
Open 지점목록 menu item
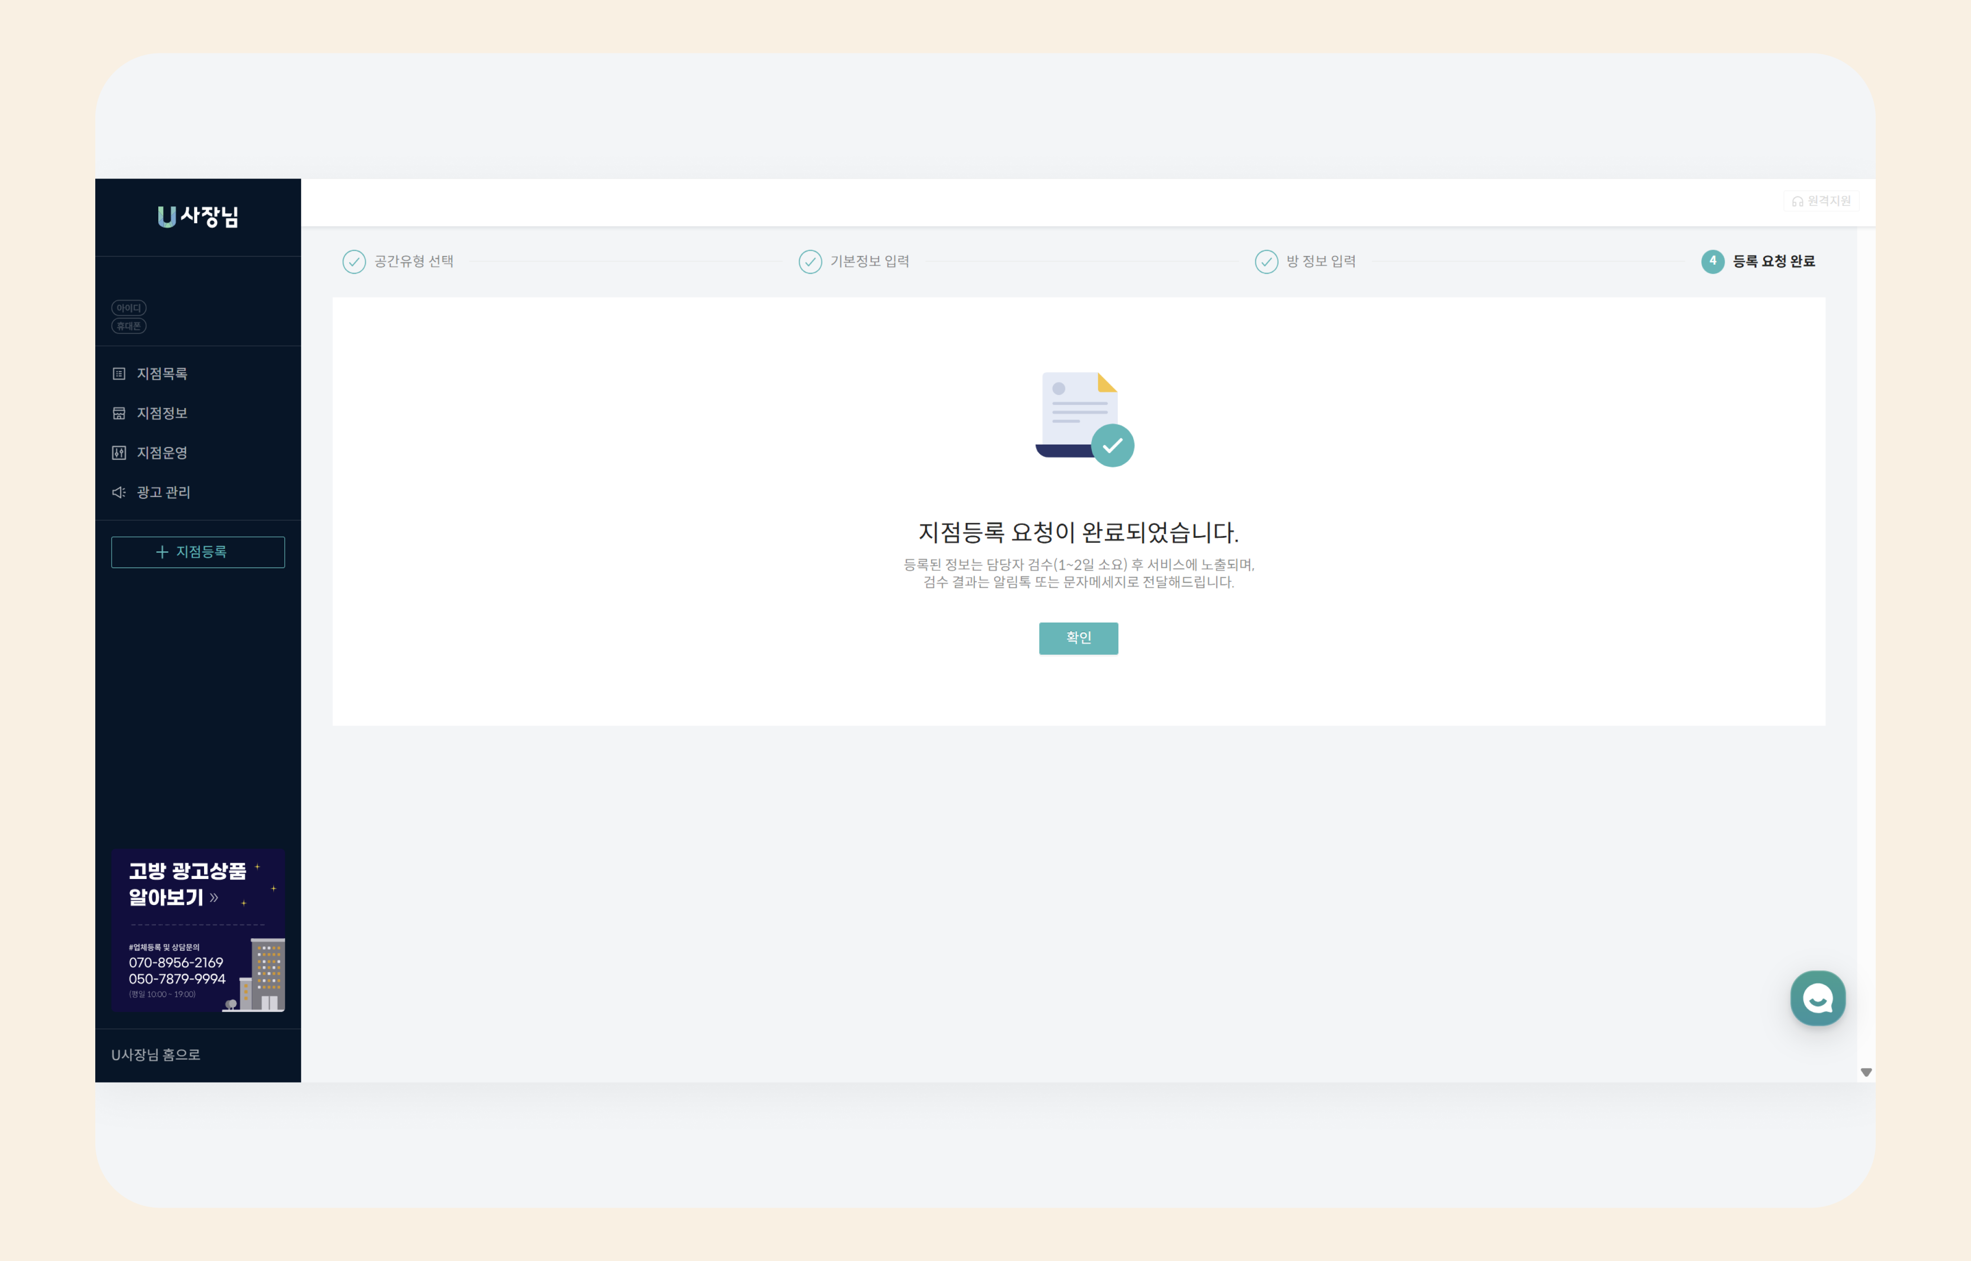tap(162, 373)
